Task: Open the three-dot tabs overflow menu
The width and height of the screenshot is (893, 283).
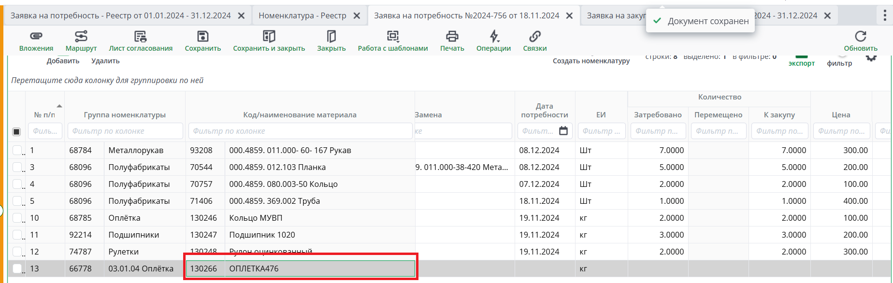Action: (884, 15)
